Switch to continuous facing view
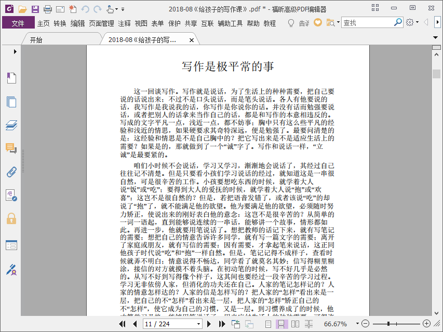Image resolution: width=443 pixels, height=332 pixels. click(309, 324)
